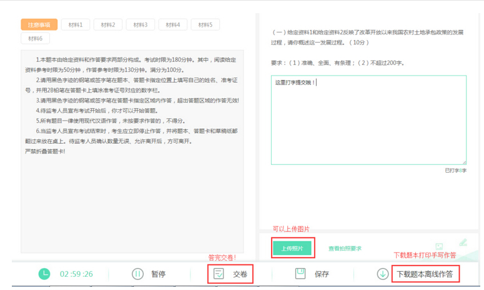The image size is (484, 290).
Task: Click the 02:59:26 countdown timer
Action: pyautogui.click(x=76, y=274)
